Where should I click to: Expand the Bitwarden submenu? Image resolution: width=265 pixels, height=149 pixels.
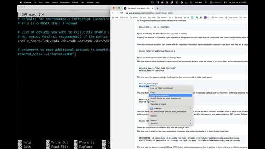(x=170, y=108)
